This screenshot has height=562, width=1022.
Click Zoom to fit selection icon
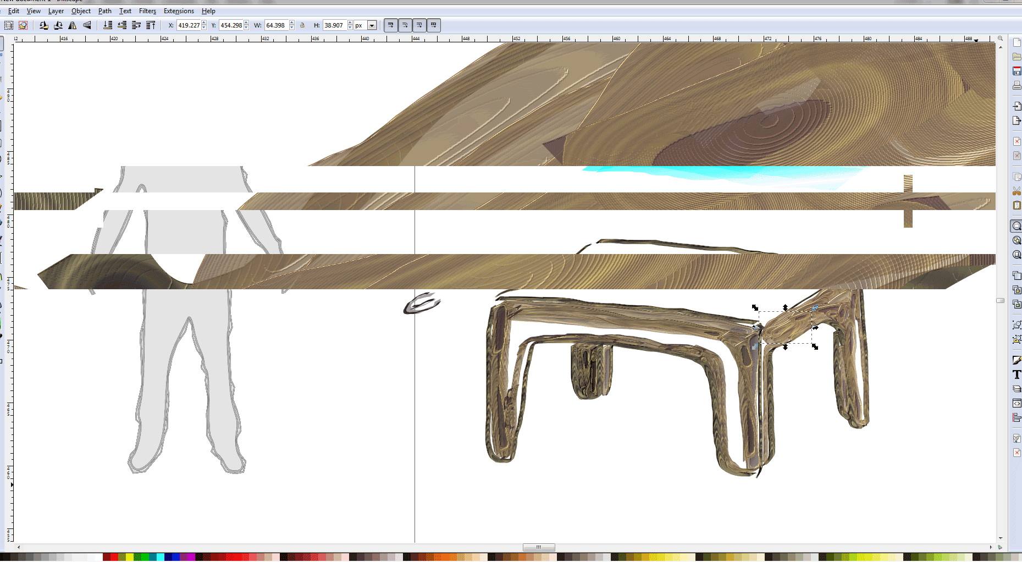point(1017,226)
